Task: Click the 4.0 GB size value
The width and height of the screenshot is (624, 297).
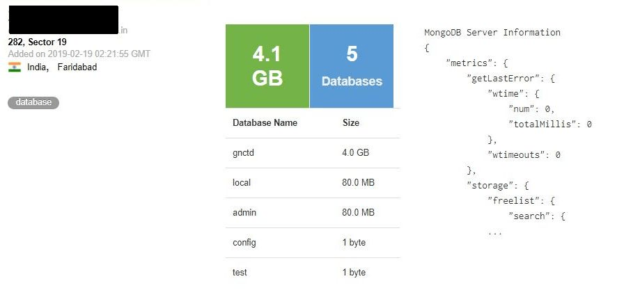Action: [355, 152]
